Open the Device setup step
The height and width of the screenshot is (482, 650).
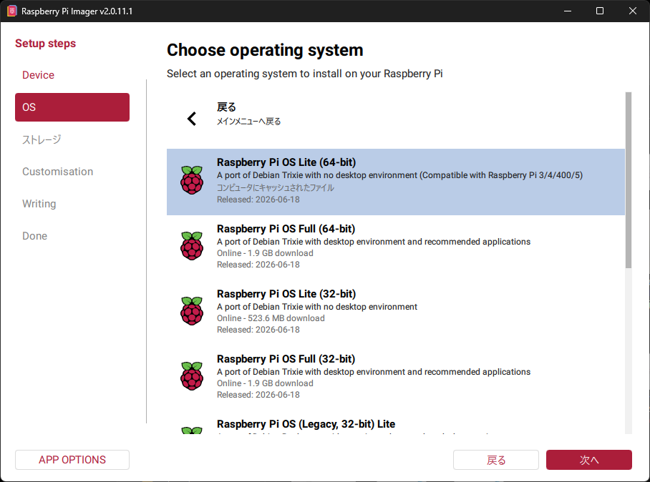[38, 75]
